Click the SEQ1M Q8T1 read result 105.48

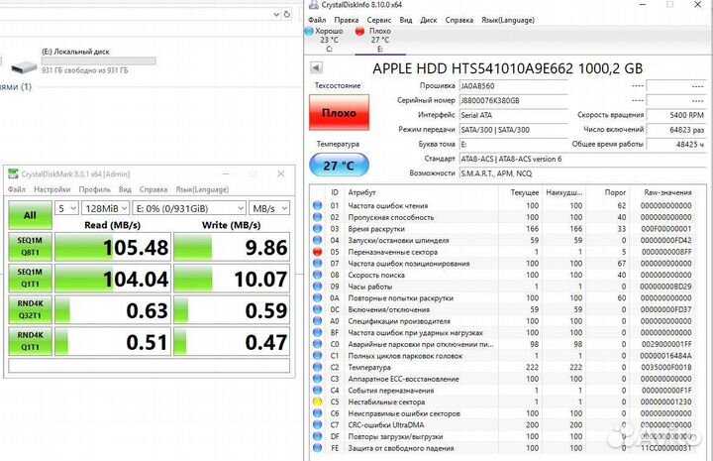[x=113, y=247]
